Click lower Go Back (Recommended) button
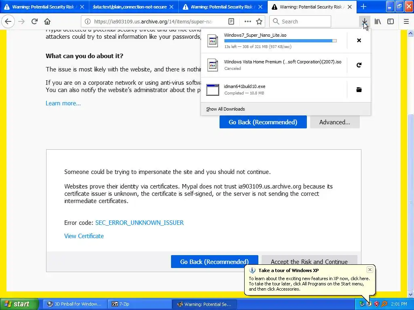 pyautogui.click(x=214, y=262)
